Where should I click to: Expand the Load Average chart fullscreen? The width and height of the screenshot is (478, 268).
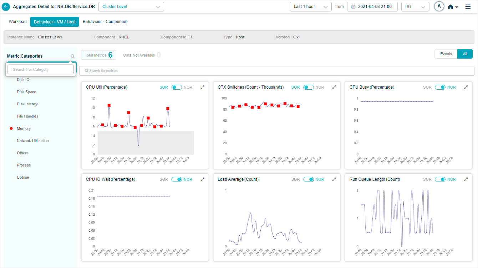[334, 179]
